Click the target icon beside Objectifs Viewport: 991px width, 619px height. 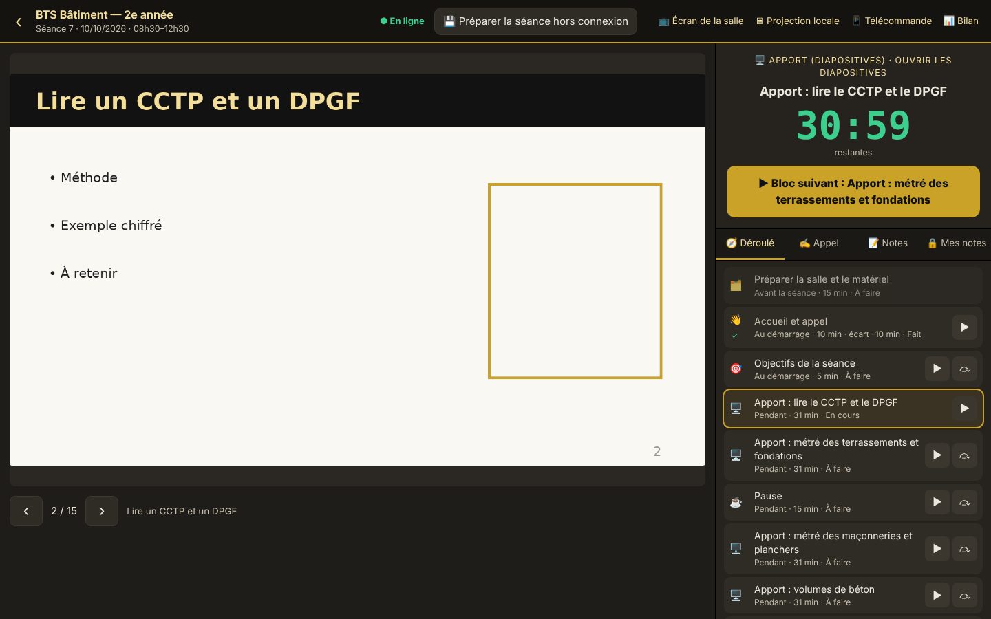pos(736,369)
